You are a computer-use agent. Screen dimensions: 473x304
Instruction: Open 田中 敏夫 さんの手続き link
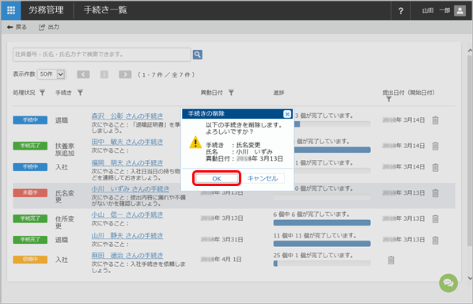coord(127,142)
